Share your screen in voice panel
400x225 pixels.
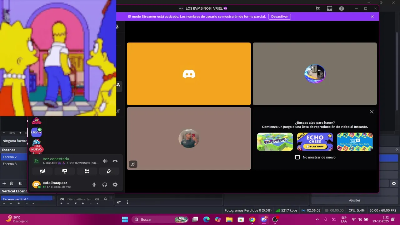65,171
